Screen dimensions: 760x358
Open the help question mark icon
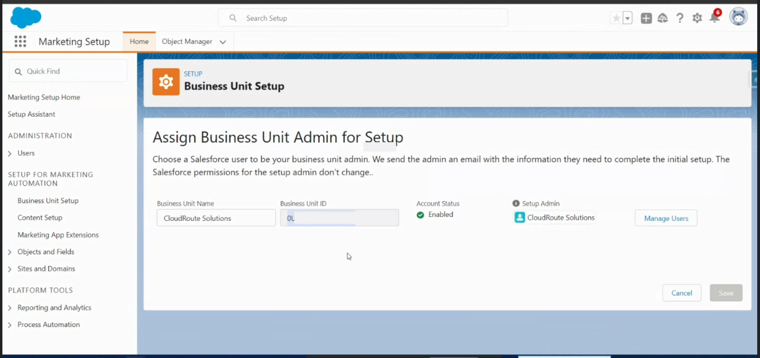tap(680, 18)
